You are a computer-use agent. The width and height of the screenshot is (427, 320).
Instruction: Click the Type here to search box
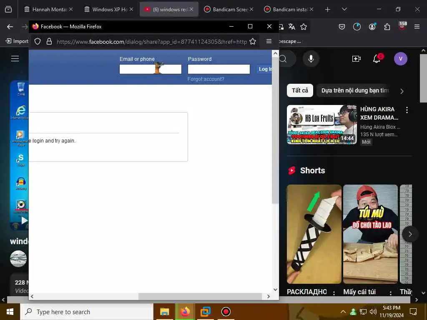(87, 312)
